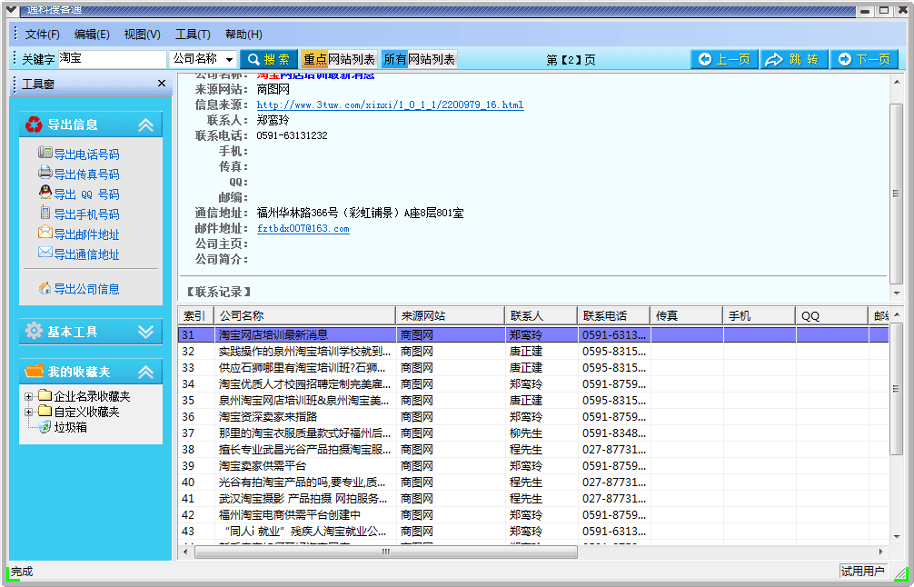Open the 公司名称 search field dropdown
Image resolution: width=914 pixels, height=587 pixels.
pyautogui.click(x=229, y=59)
